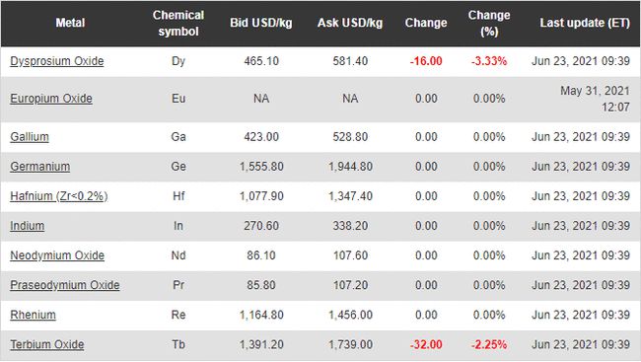The height and width of the screenshot is (362, 641).
Task: Open the Indium link
Action: 27,226
